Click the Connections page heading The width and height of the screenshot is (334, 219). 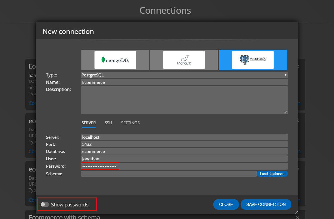[x=165, y=10]
